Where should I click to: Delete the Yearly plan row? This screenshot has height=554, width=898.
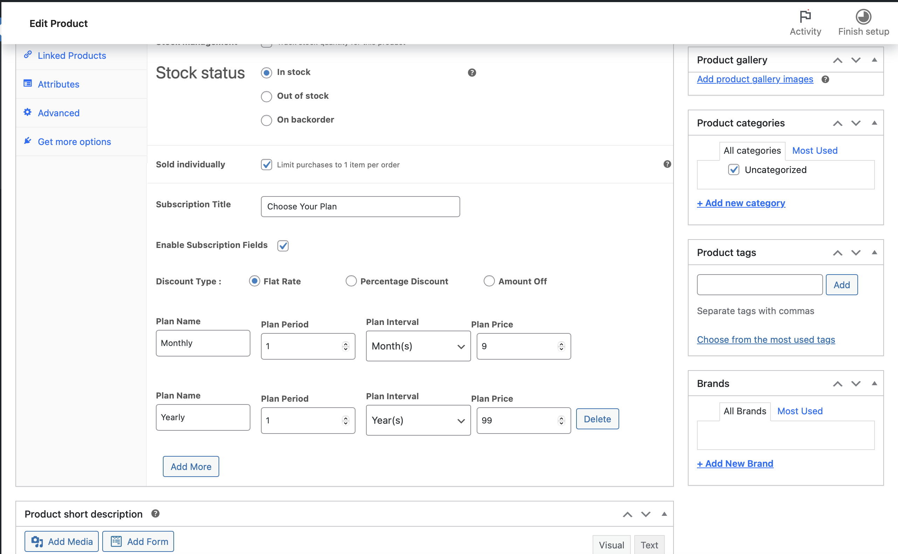click(x=597, y=419)
